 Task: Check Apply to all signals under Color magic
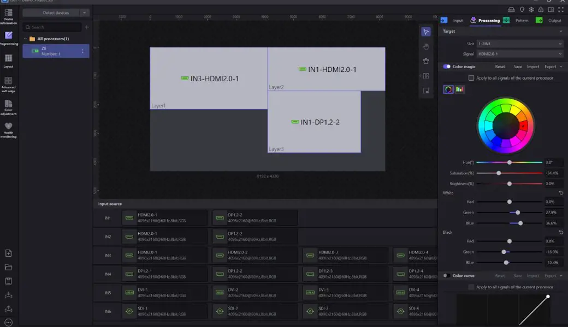(x=471, y=78)
